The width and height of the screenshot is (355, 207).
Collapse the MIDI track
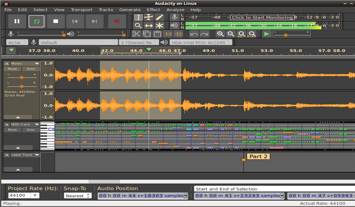[x=18, y=147]
